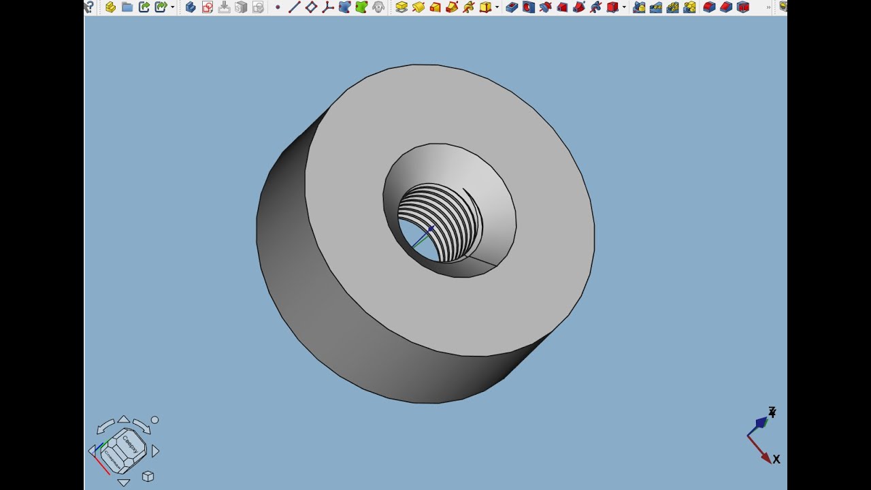Click the blue Create Group folder icon

click(x=127, y=7)
